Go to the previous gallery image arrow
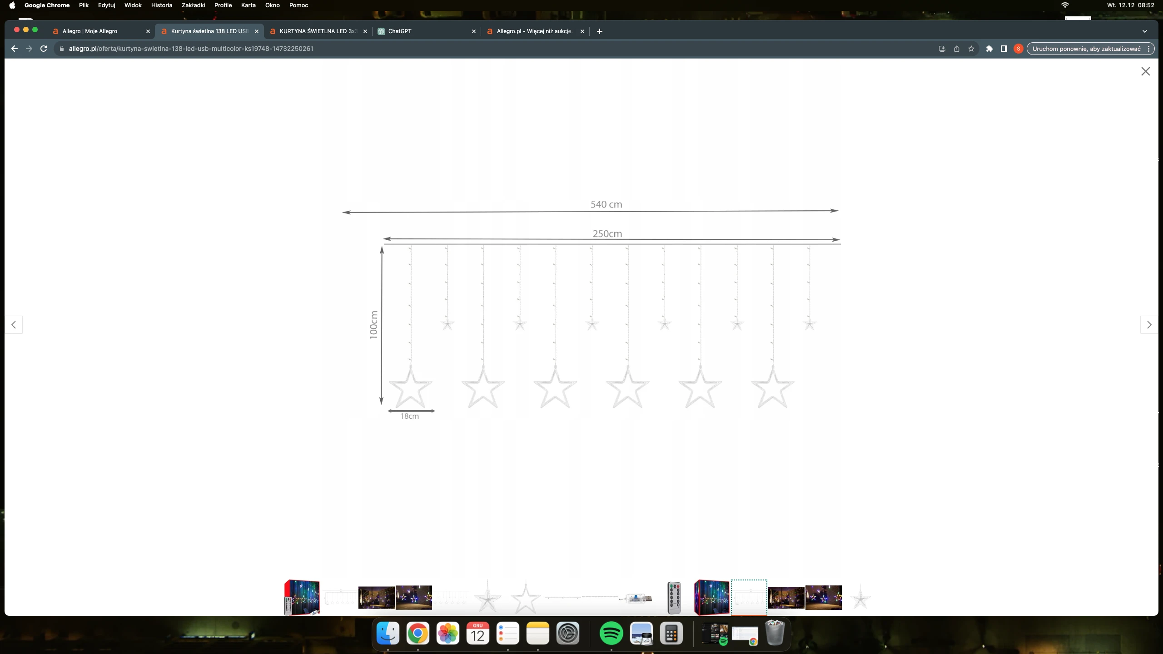The height and width of the screenshot is (654, 1163). [x=14, y=325]
